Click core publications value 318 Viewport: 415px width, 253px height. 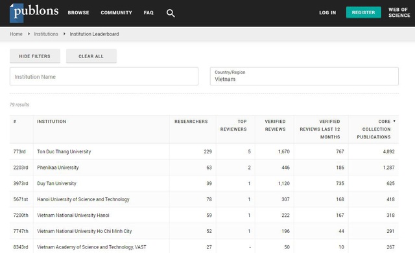pyautogui.click(x=390, y=215)
